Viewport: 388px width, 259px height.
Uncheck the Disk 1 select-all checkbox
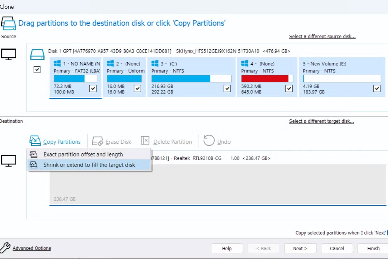pyautogui.click(x=37, y=69)
